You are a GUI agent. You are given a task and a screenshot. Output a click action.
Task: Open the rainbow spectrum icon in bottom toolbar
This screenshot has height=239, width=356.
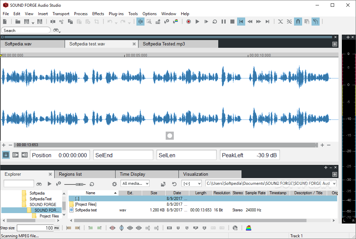point(249,228)
